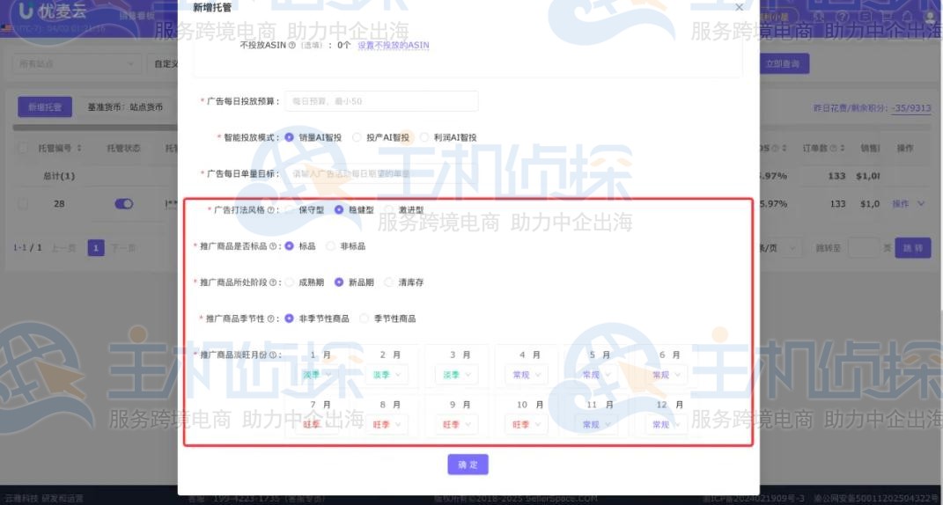Select 利润AI智投 delivery mode
Image resolution: width=943 pixels, height=505 pixels.
point(424,138)
